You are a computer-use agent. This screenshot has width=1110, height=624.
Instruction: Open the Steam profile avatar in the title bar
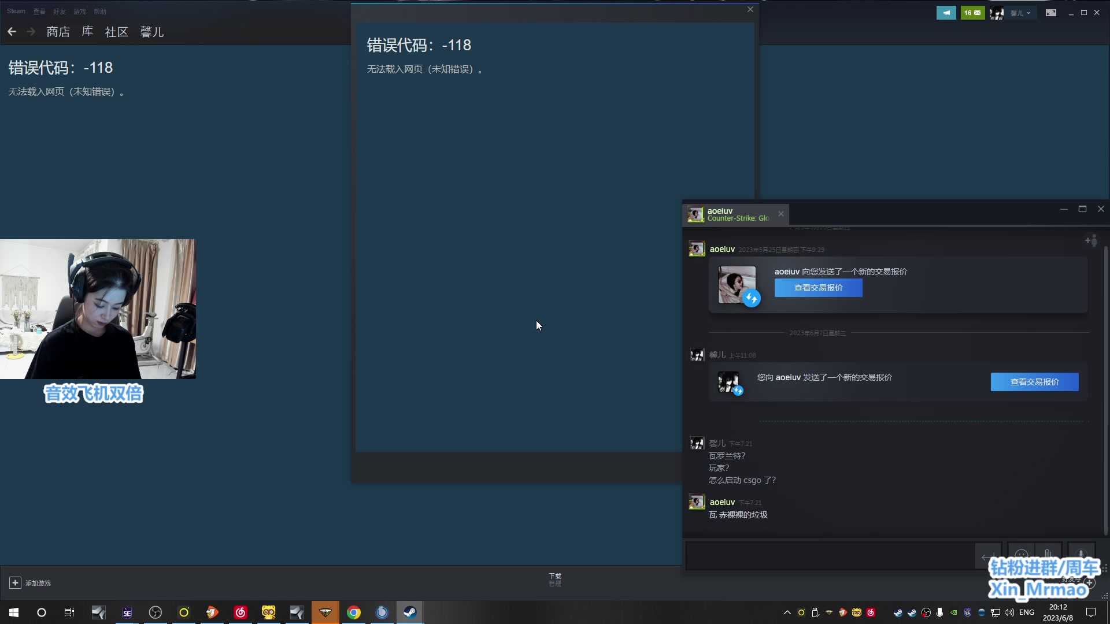pyautogui.click(x=997, y=13)
